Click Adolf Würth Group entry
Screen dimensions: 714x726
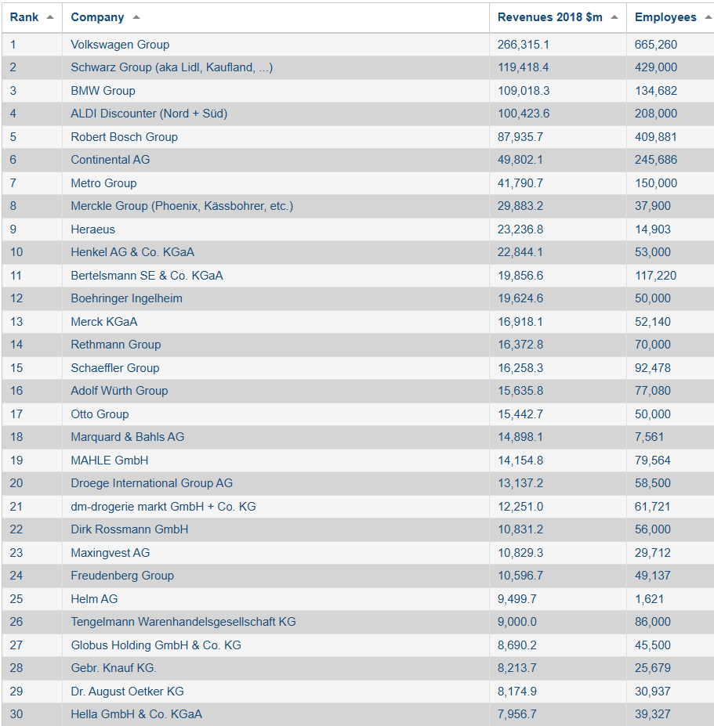tap(119, 391)
